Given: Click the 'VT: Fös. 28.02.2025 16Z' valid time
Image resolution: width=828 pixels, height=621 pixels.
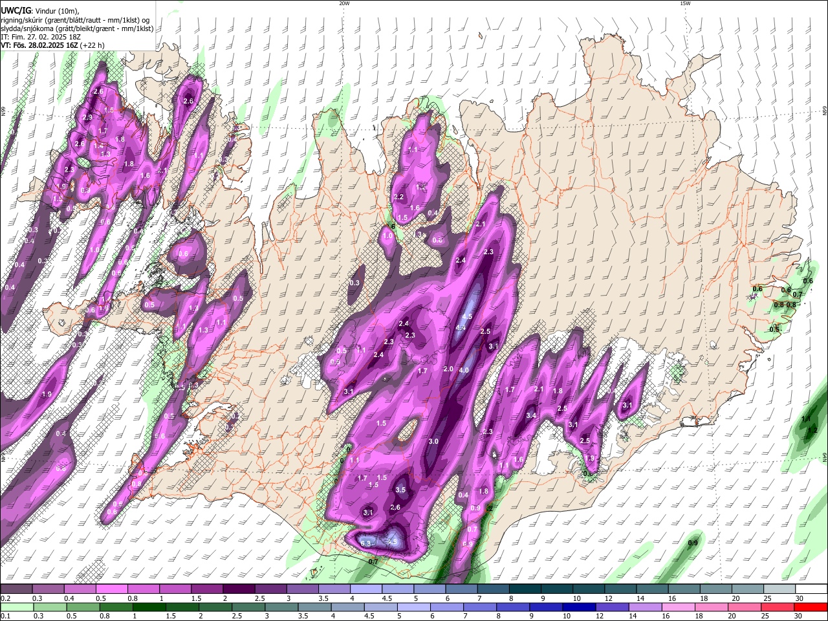Looking at the screenshot, I should [x=39, y=45].
